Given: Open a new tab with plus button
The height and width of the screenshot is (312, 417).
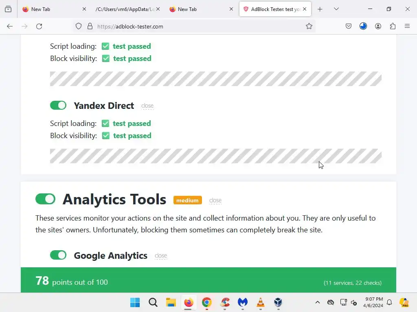Looking at the screenshot, I should (x=320, y=9).
